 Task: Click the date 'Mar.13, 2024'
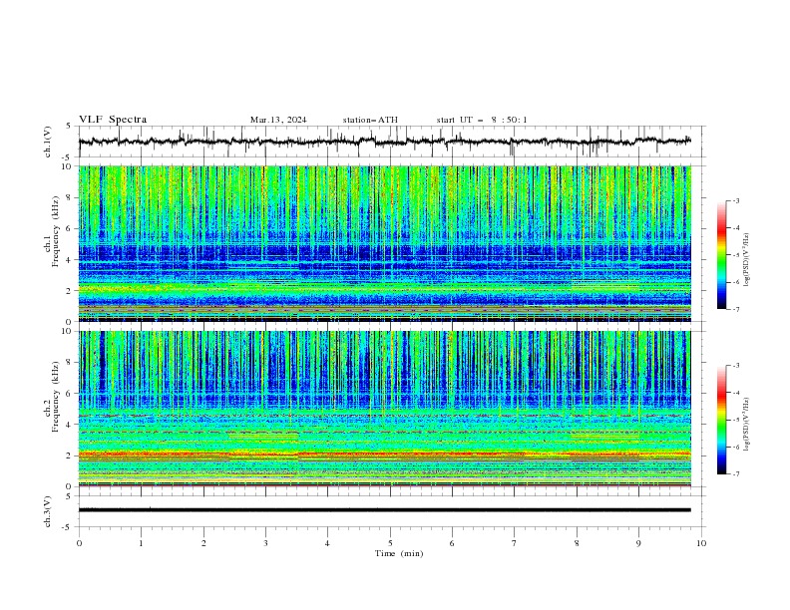pos(278,120)
